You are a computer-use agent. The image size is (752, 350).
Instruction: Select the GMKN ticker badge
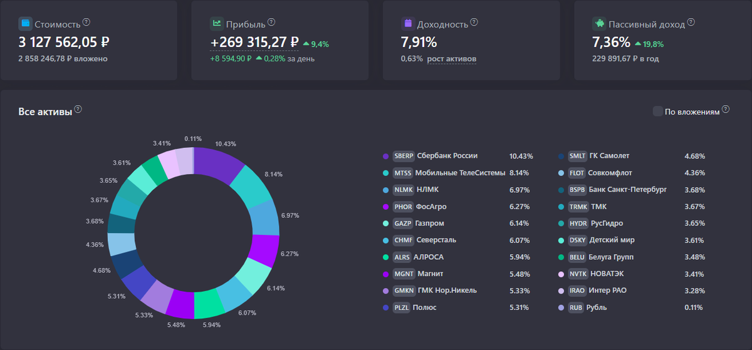pyautogui.click(x=404, y=291)
